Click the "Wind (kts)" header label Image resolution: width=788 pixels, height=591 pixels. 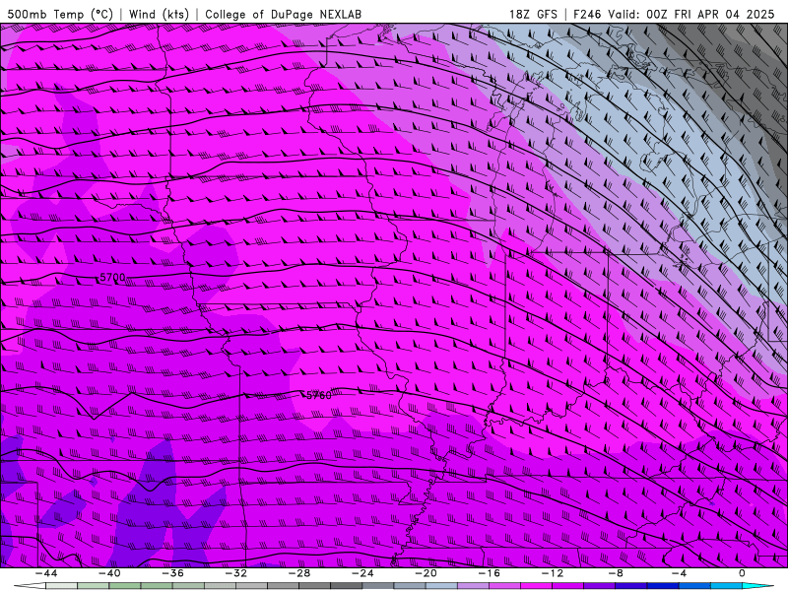coord(159,14)
